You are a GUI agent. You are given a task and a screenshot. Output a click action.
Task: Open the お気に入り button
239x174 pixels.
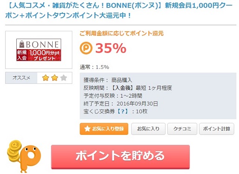pos(148,129)
